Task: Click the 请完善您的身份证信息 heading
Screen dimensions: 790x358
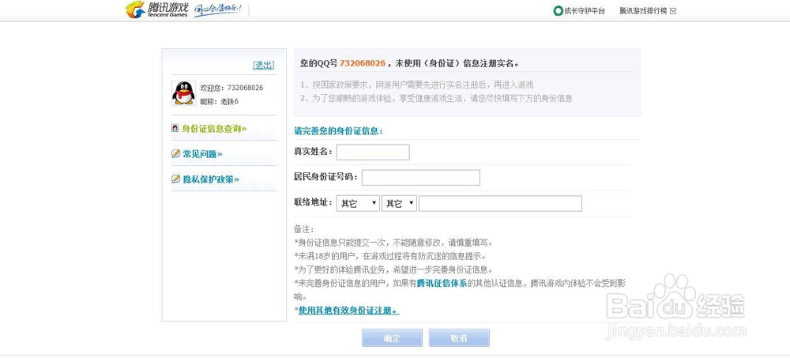Action: point(339,131)
